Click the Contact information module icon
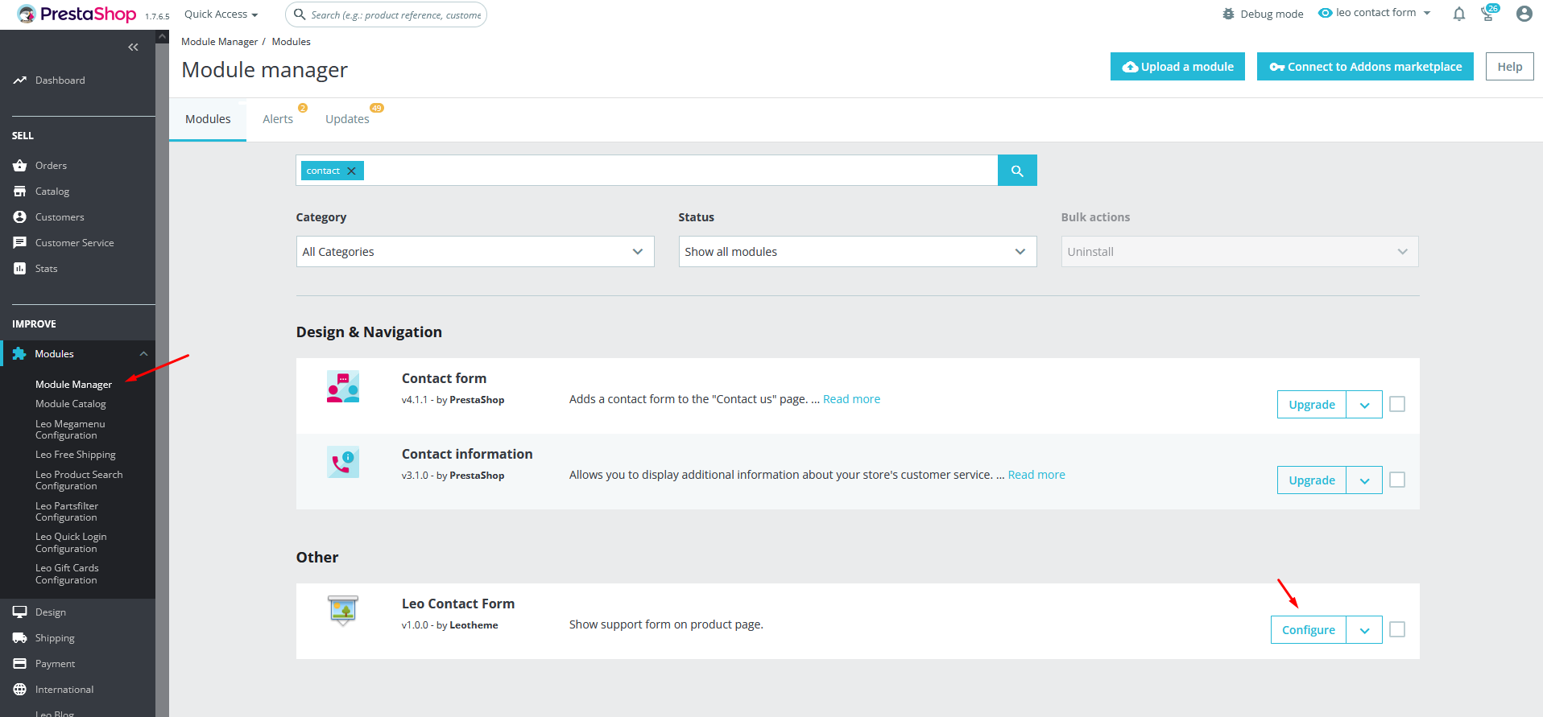The width and height of the screenshot is (1543, 717). [343, 463]
